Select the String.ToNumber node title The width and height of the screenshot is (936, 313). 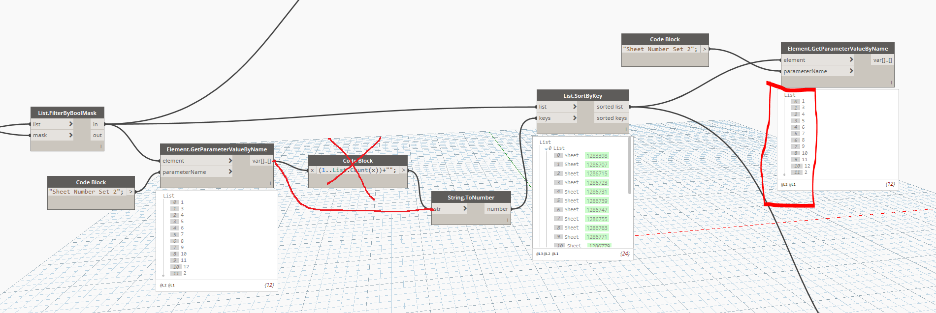coord(471,198)
